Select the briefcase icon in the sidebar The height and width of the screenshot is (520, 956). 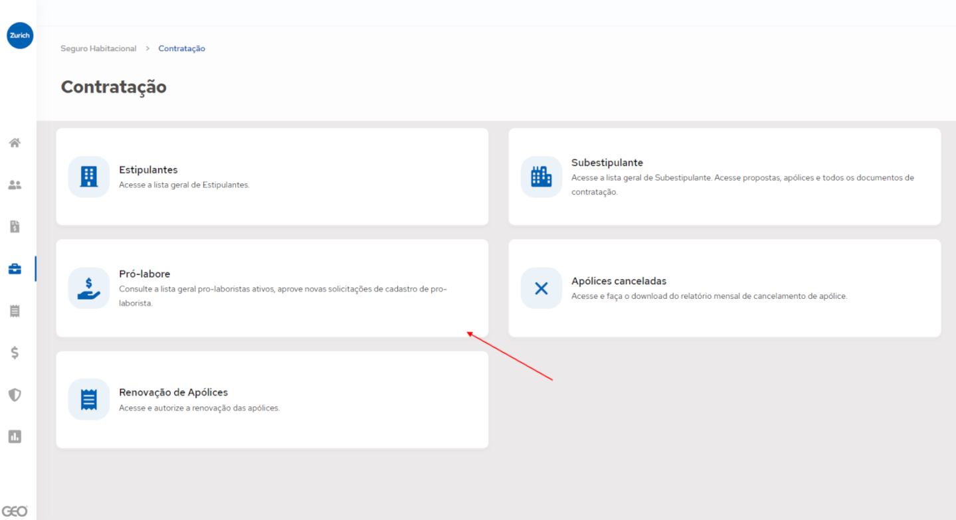click(x=15, y=269)
